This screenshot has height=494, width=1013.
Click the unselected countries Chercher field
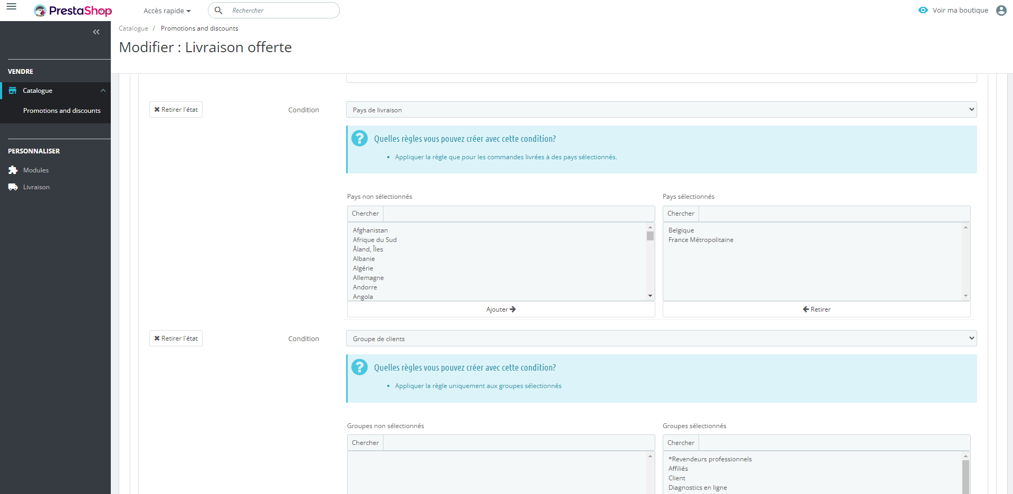tap(518, 214)
